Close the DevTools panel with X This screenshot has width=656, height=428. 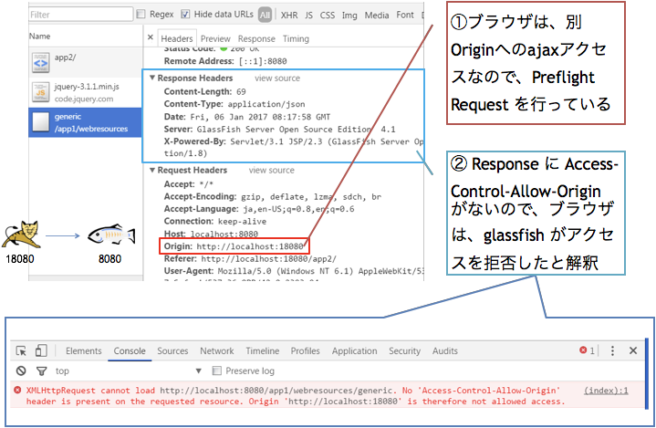point(633,350)
